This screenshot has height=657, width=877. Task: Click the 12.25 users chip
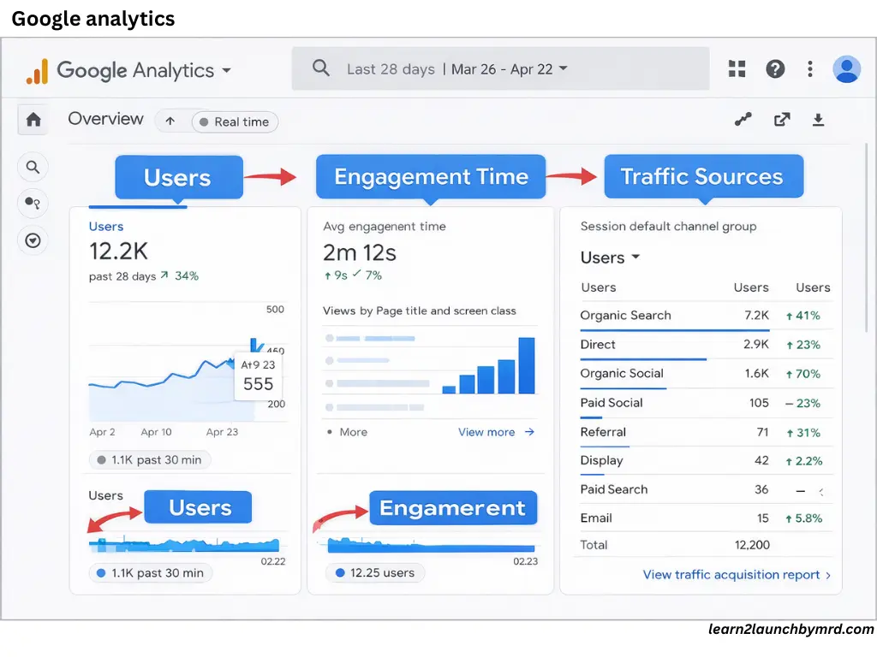click(375, 572)
